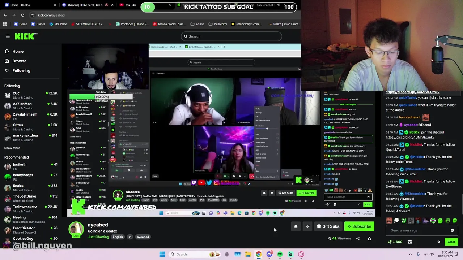
Task: Expand Show More under Following list
Action: pyautogui.click(x=12, y=148)
